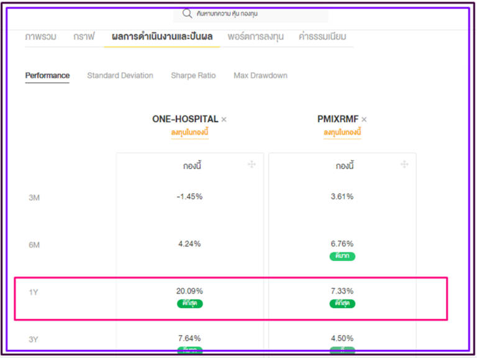Screen dimensions: 477x358
Task: Select PMIXRMF 6M value 6.76%
Action: click(342, 244)
